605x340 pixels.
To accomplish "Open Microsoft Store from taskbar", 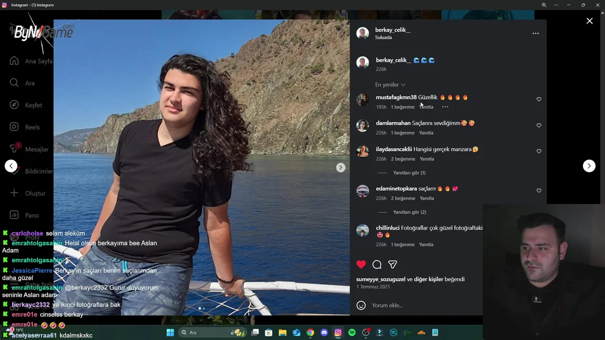I will click(x=268, y=332).
